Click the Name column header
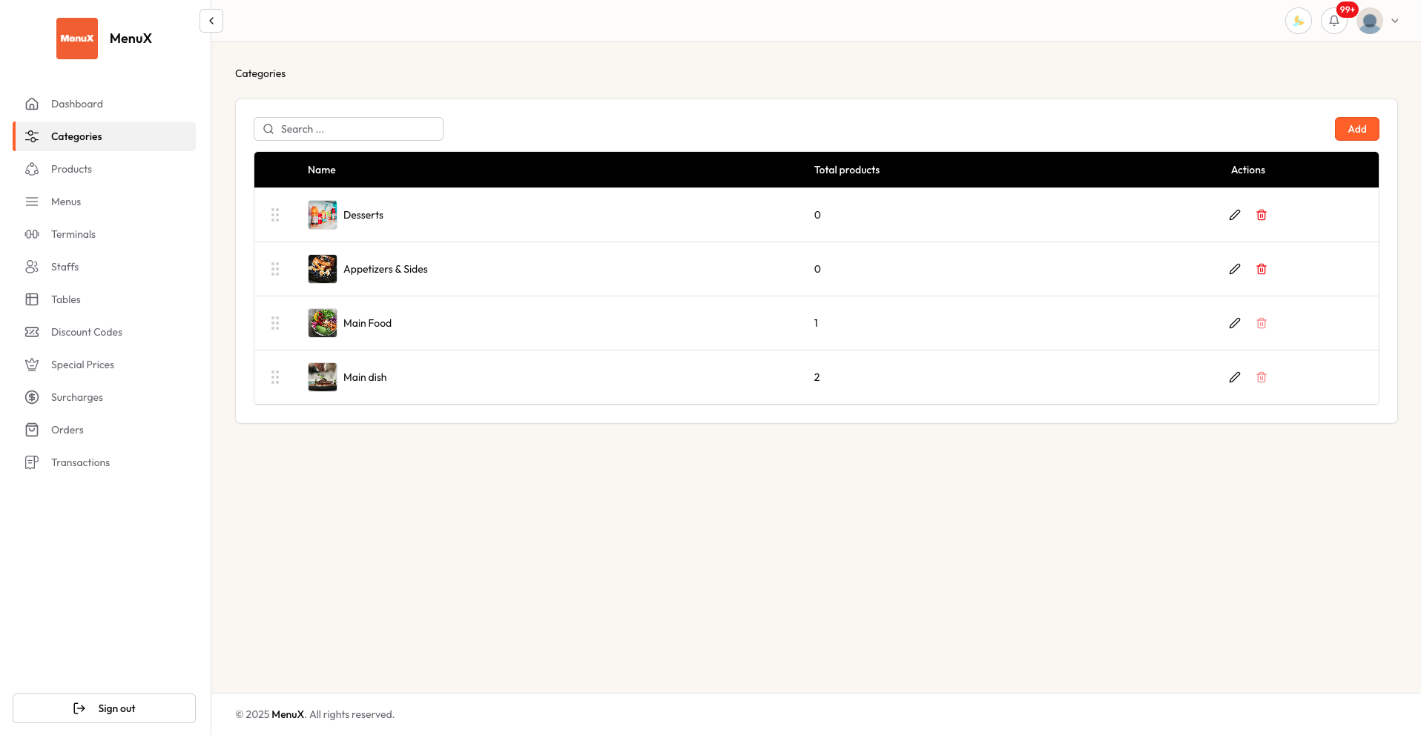Screen dimensions: 1421x735 322,170
